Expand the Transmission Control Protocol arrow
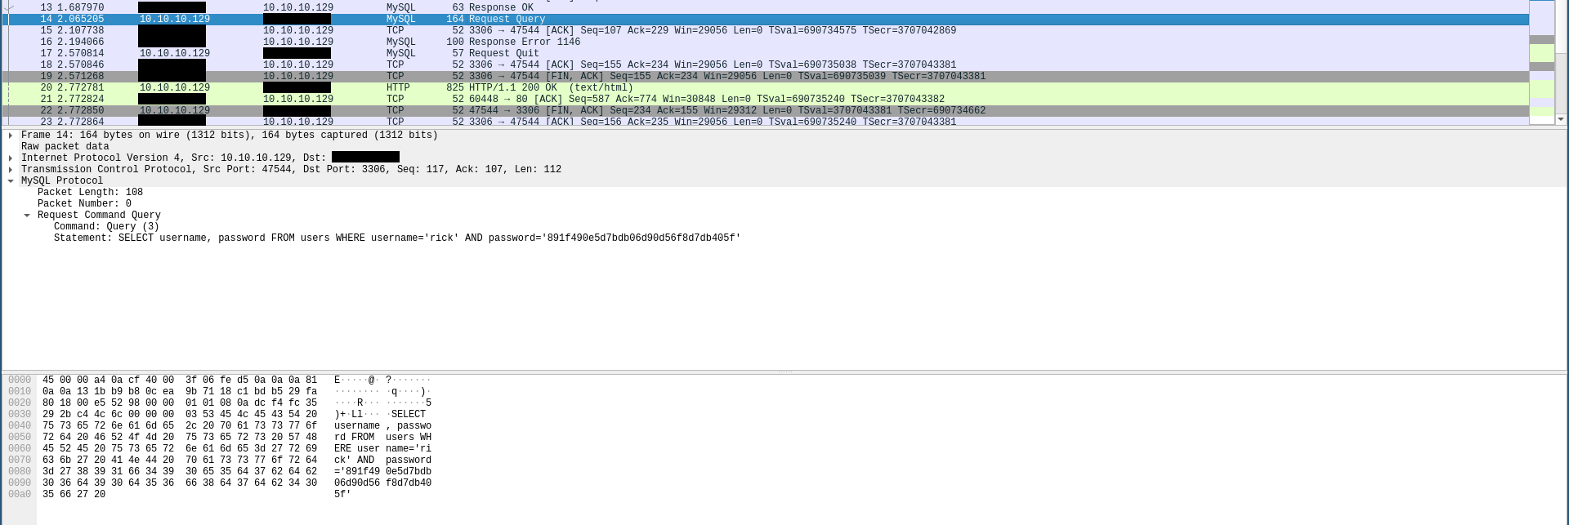 [10, 170]
